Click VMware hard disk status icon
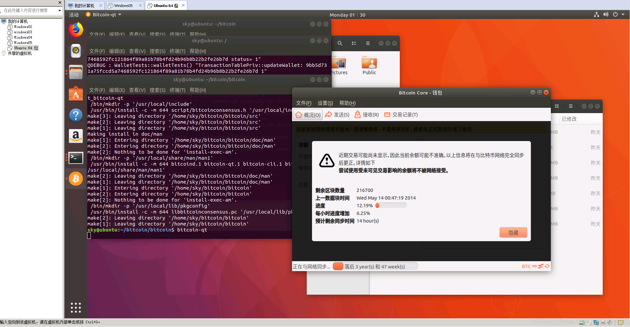The height and width of the screenshot is (327, 630). [x=582, y=322]
